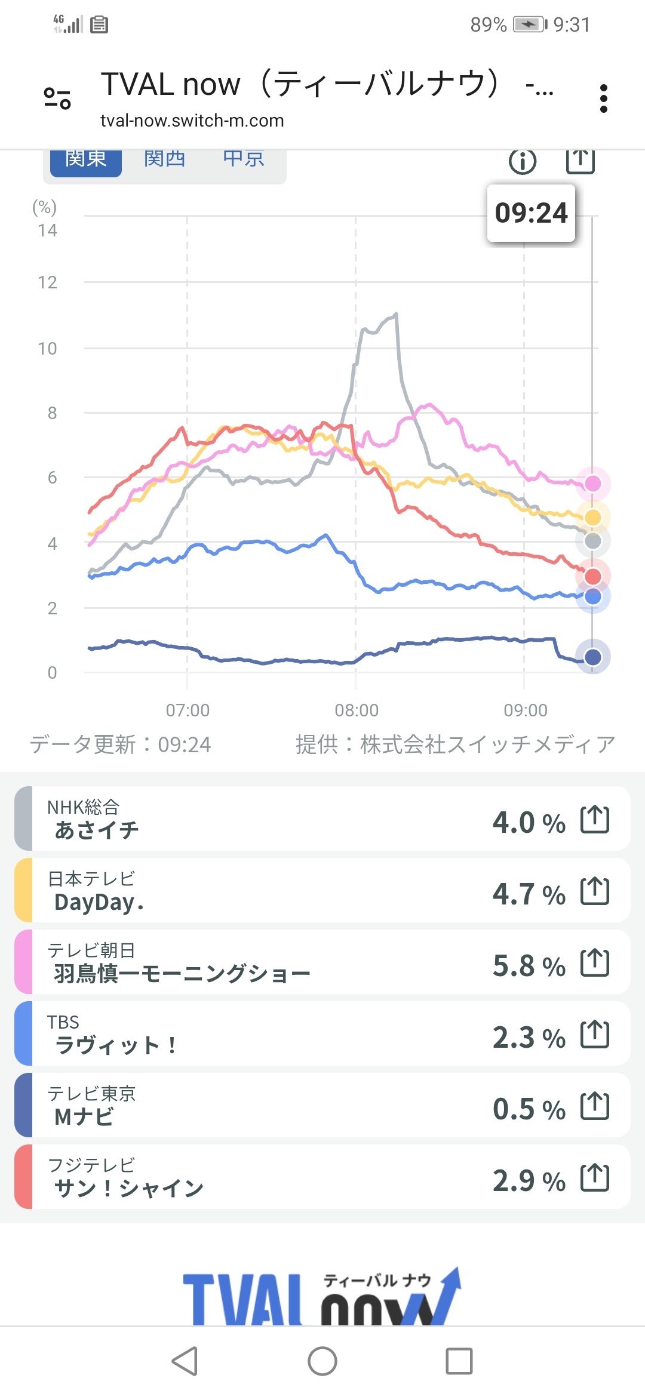Tap the chart share icon at top right
This screenshot has height=1397, width=645.
pos(580,161)
